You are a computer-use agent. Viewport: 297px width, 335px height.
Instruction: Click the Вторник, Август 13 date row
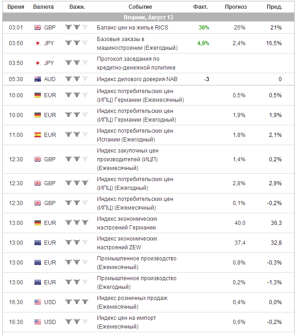coord(148,18)
